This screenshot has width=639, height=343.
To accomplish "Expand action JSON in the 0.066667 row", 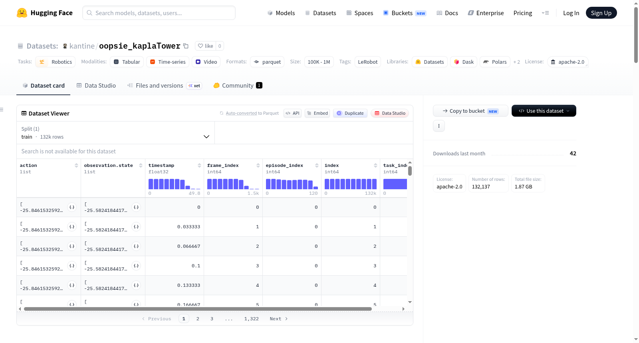I will 72,246.
